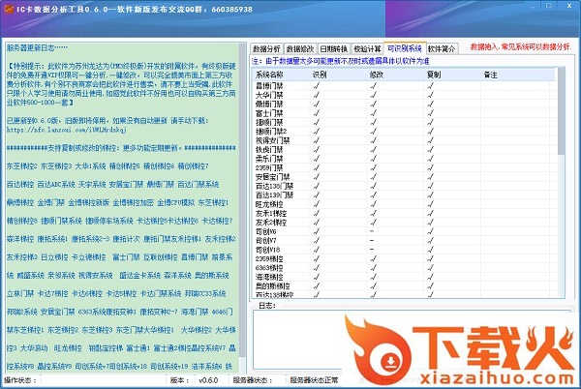Select the 友禾1梯控 row

(x=404, y=213)
